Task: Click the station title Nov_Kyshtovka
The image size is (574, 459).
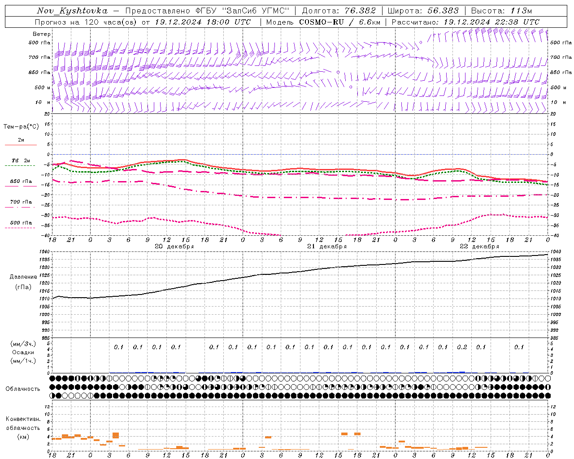Action: click(x=72, y=11)
